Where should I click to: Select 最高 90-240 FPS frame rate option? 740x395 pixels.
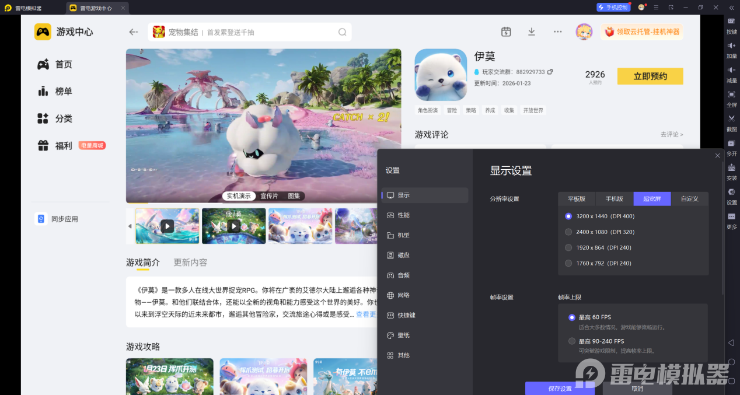coord(596,341)
